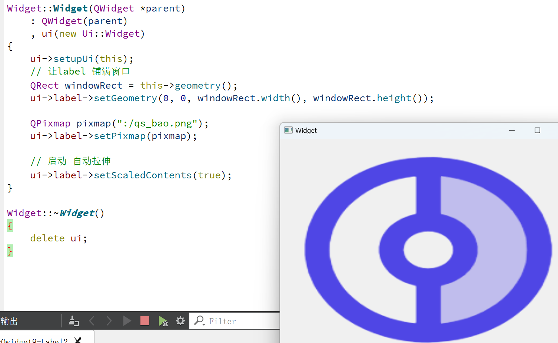Click the closing brace highlighted in destructor
Image resolution: width=558 pixels, height=343 pixels.
click(10, 251)
